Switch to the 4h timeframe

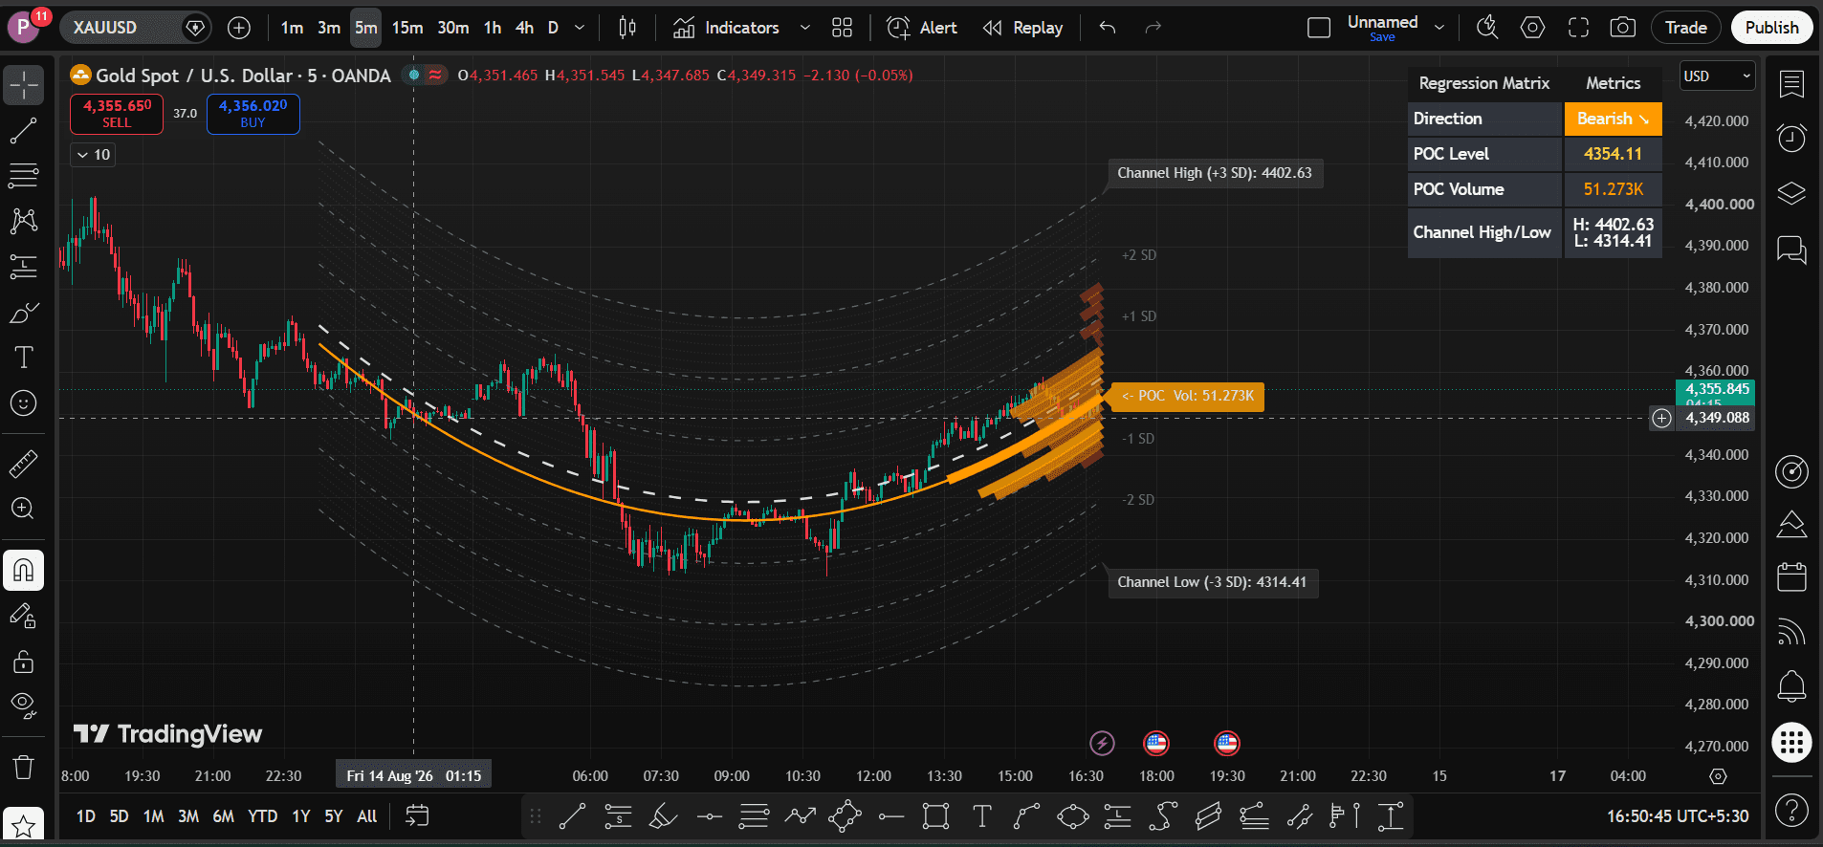point(524,28)
